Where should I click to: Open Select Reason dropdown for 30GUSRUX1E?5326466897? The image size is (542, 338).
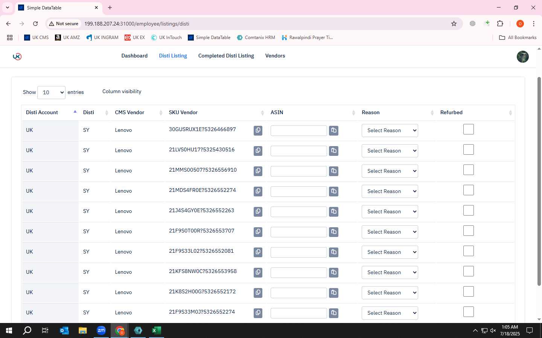tap(390, 130)
